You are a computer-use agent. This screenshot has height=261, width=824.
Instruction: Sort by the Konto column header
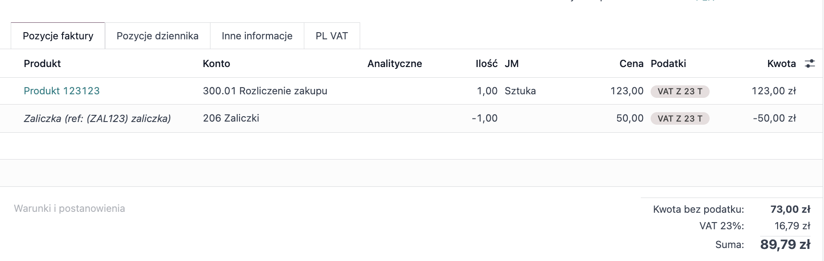coord(216,63)
